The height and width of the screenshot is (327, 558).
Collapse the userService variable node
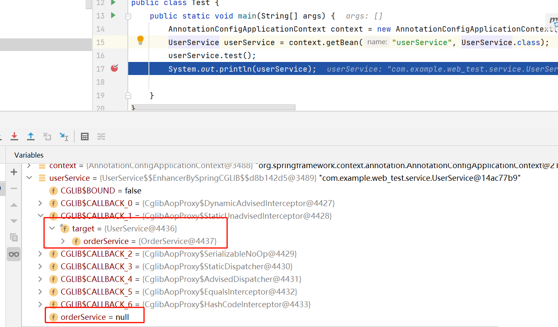(30, 178)
